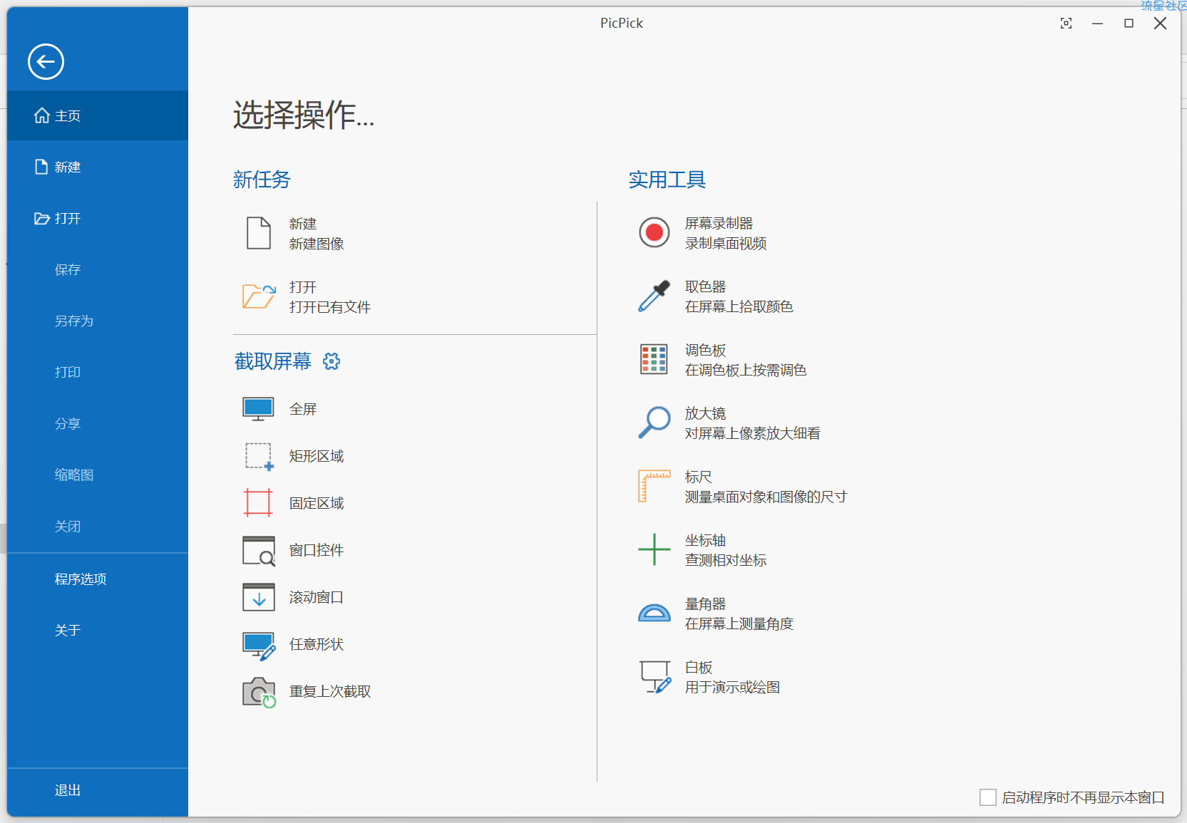Click 用于演示或绘图 description text
This screenshot has width=1187, height=823.
733,687
